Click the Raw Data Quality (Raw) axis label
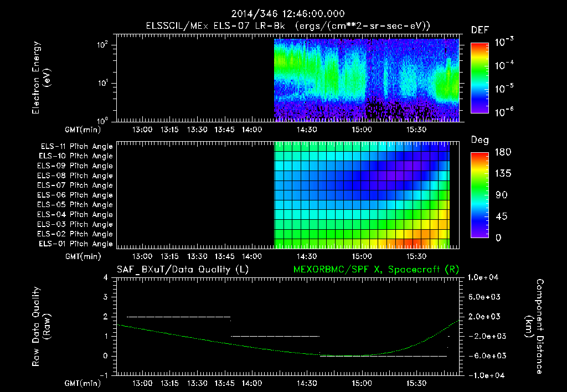 [x=41, y=326]
